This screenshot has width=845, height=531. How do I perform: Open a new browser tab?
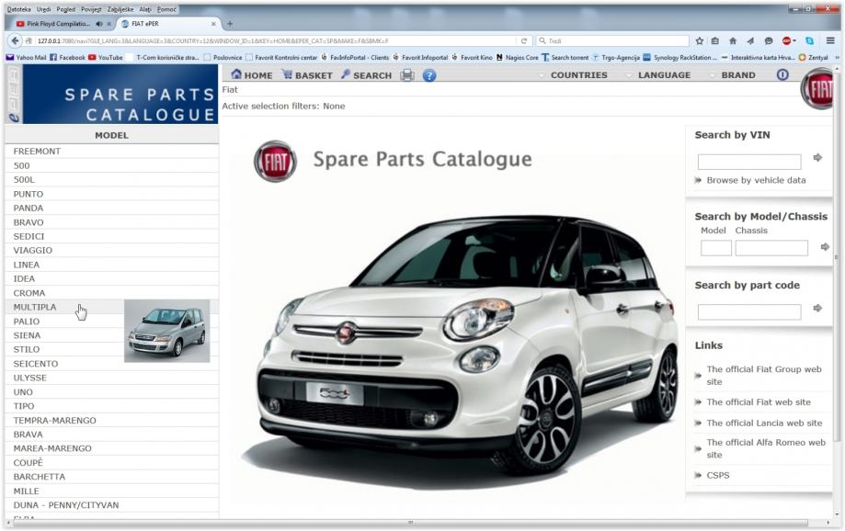(230, 24)
